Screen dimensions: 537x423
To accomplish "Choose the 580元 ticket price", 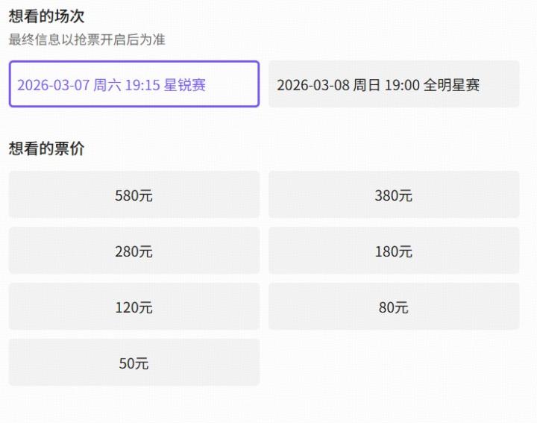I will tap(134, 195).
